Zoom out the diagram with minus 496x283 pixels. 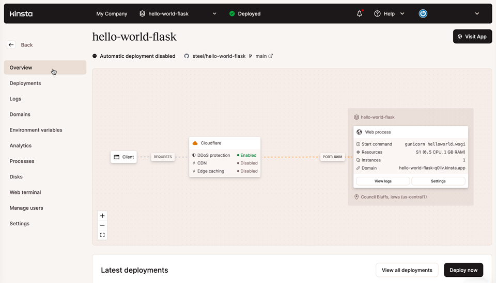point(102,225)
